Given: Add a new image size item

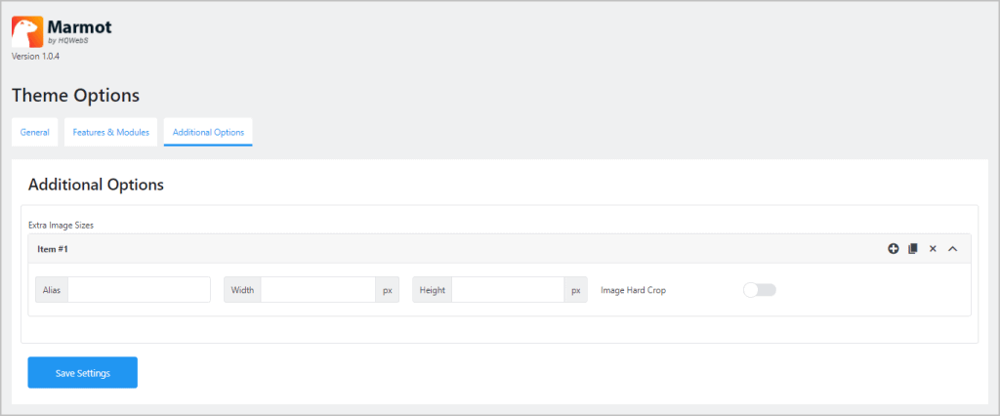Looking at the screenshot, I should tap(893, 249).
